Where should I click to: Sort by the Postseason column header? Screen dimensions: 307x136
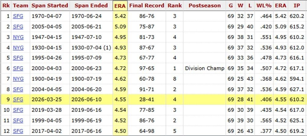204,6
